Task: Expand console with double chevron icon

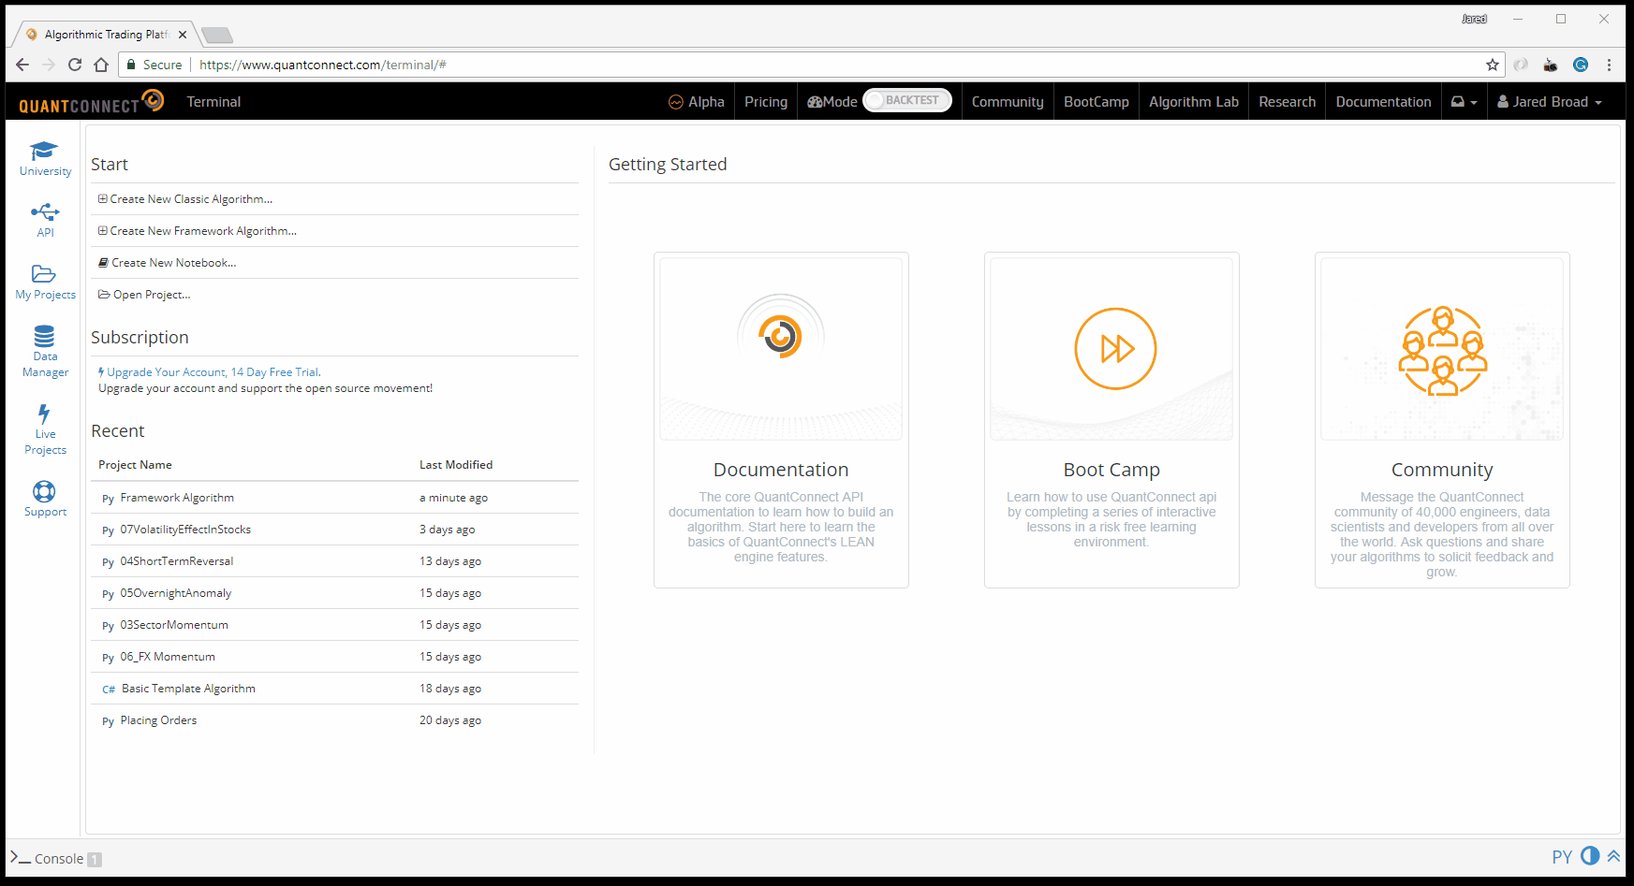Action: tap(1614, 856)
